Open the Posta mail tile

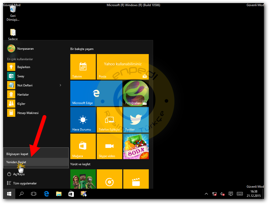[x=123, y=67]
